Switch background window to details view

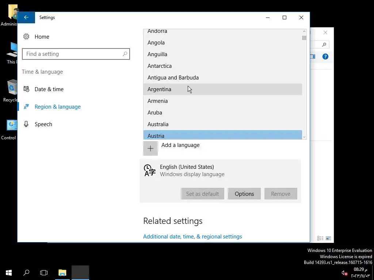tap(320, 238)
